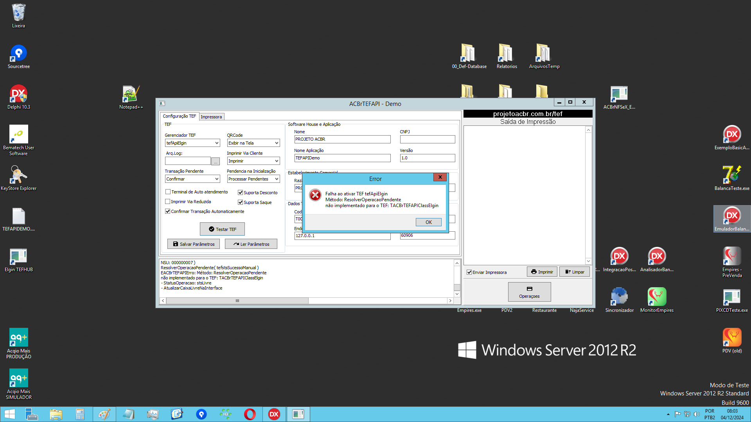This screenshot has width=751, height=422.
Task: Click Saída de Impressão scroll-up arrow
Action: [588, 130]
